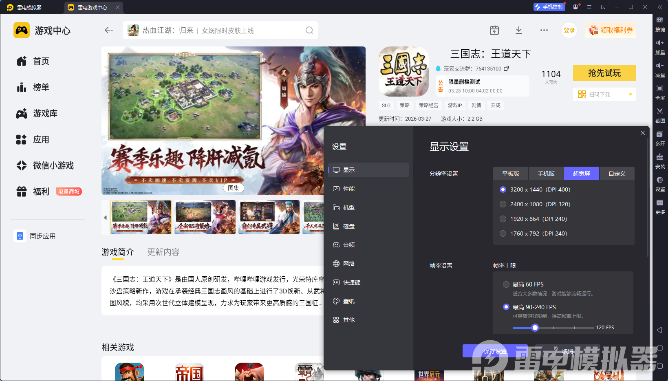Screen dimensions: 668x381
Task: Click 安装 APK install in right toolbar
Action: point(660,161)
